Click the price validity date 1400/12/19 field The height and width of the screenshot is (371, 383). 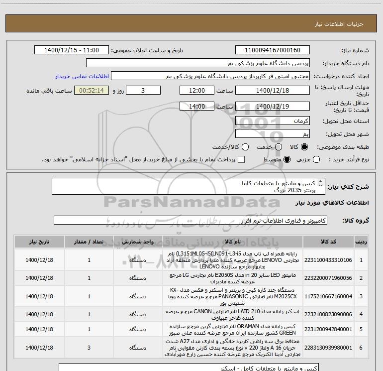(x=273, y=106)
